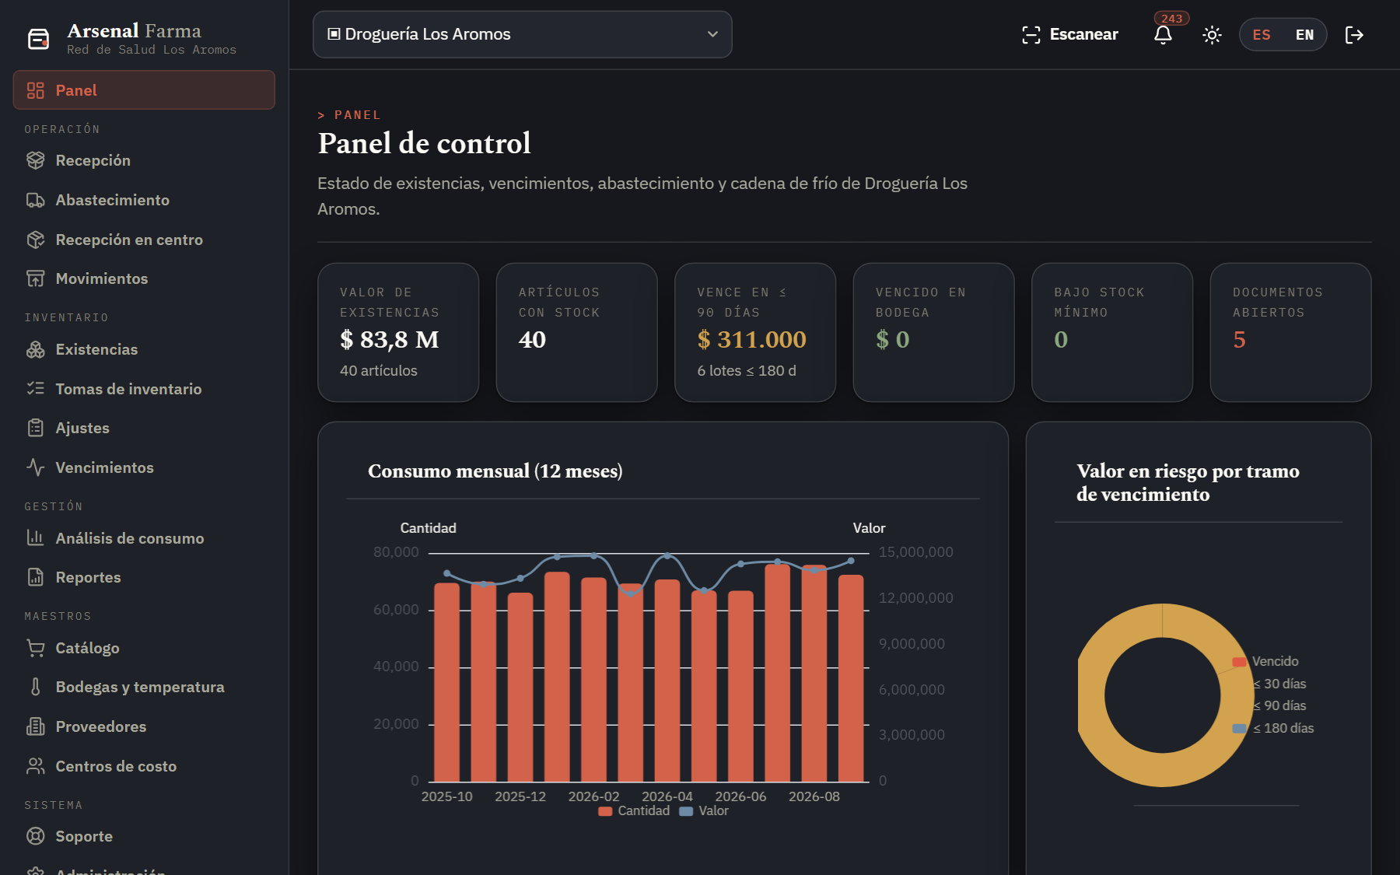Toggle the ≤ 30 días legend entry
This screenshot has width=1400, height=875.
click(x=1279, y=684)
